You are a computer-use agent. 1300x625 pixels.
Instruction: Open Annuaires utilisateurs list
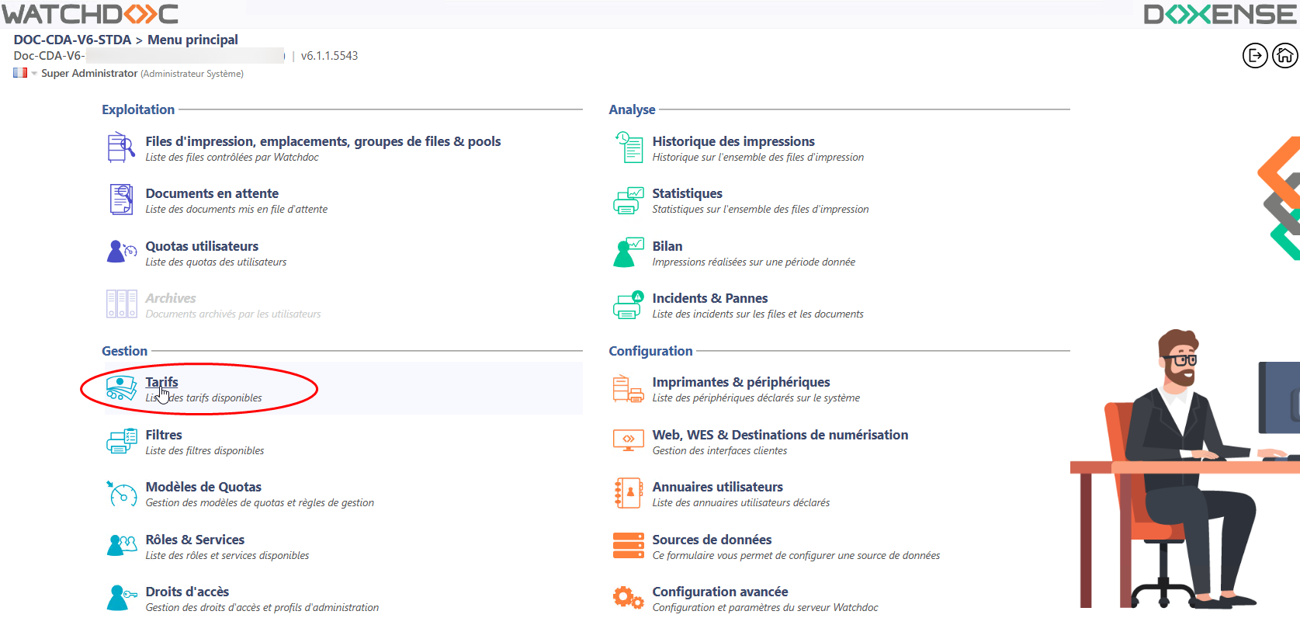(x=717, y=487)
